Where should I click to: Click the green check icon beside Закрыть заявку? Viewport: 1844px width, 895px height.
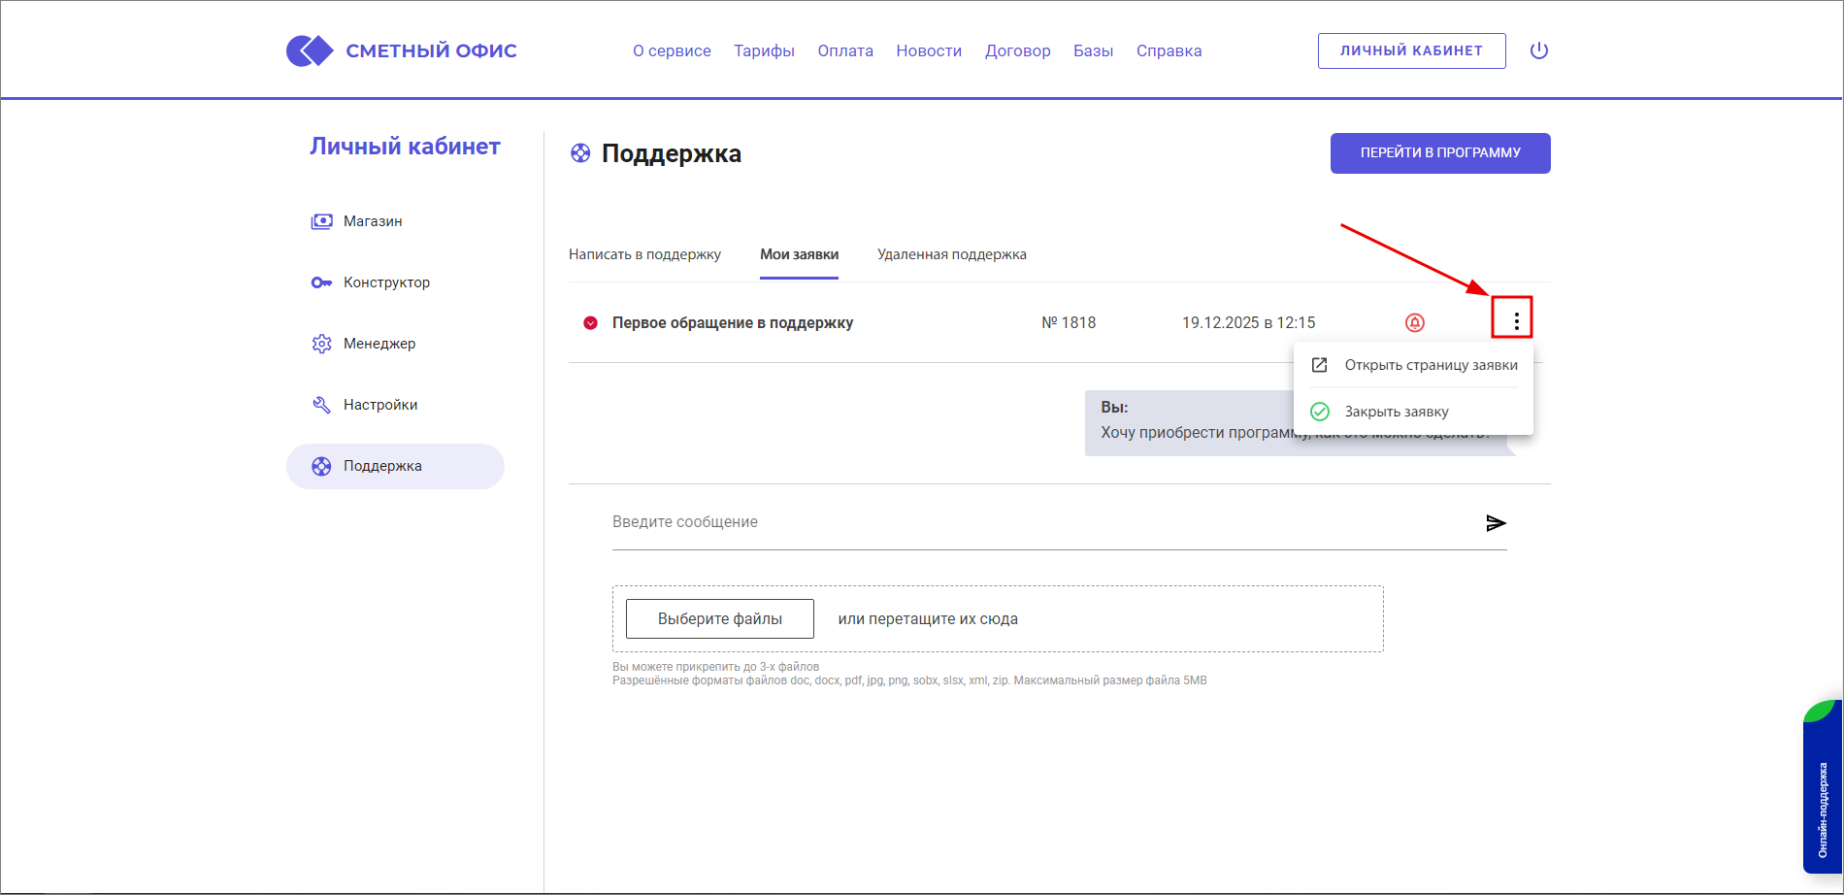coord(1320,412)
